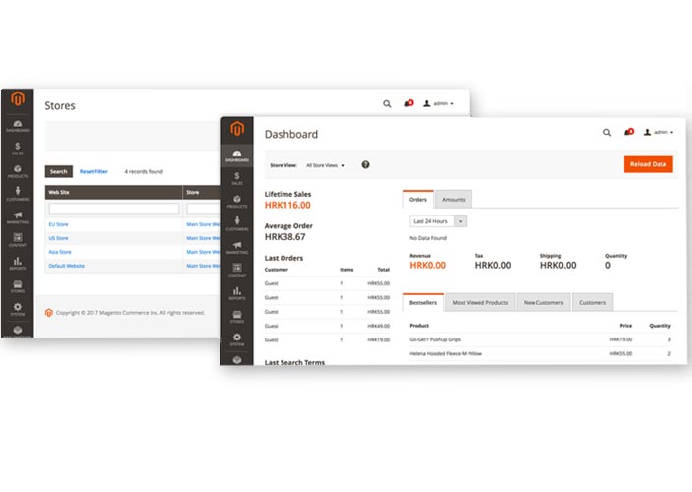The image size is (692, 492).
Task: Switch to Orders chart tab
Action: coord(418,200)
